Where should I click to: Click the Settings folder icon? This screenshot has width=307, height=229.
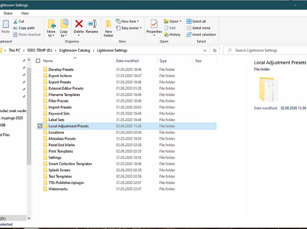tap(45, 157)
